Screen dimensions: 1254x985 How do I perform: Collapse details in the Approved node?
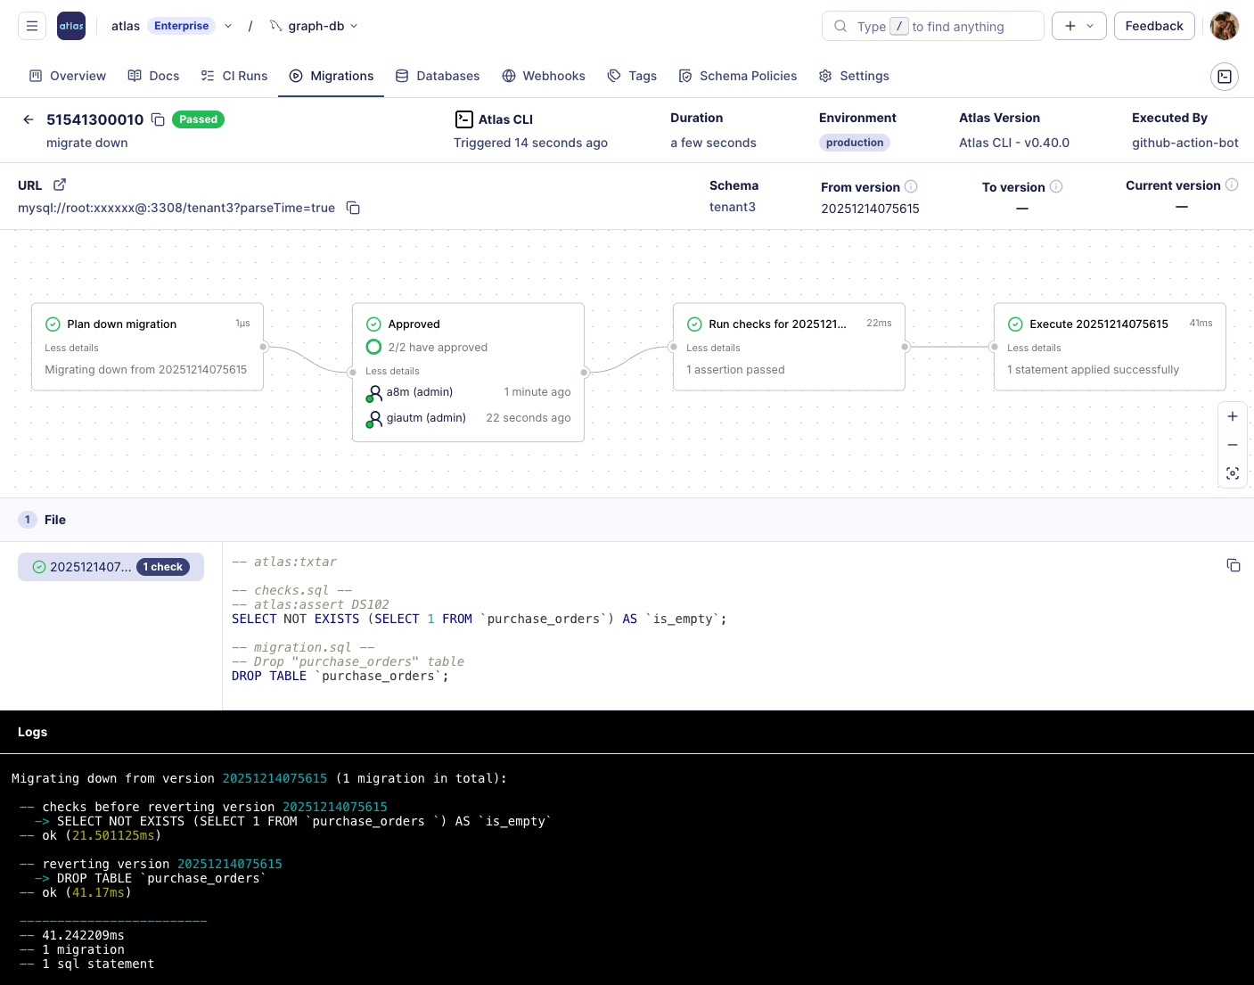tap(392, 371)
